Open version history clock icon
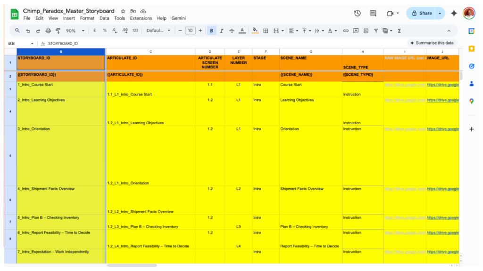The height and width of the screenshot is (271, 483). tap(358, 13)
